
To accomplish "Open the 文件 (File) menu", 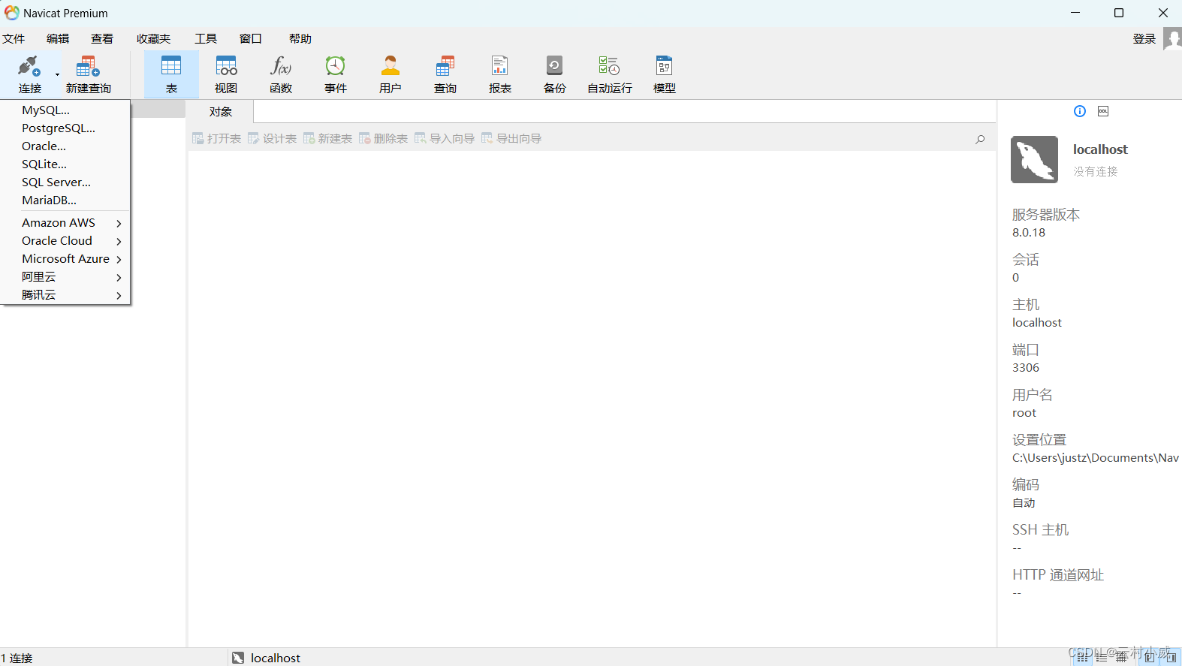I will 14,38.
